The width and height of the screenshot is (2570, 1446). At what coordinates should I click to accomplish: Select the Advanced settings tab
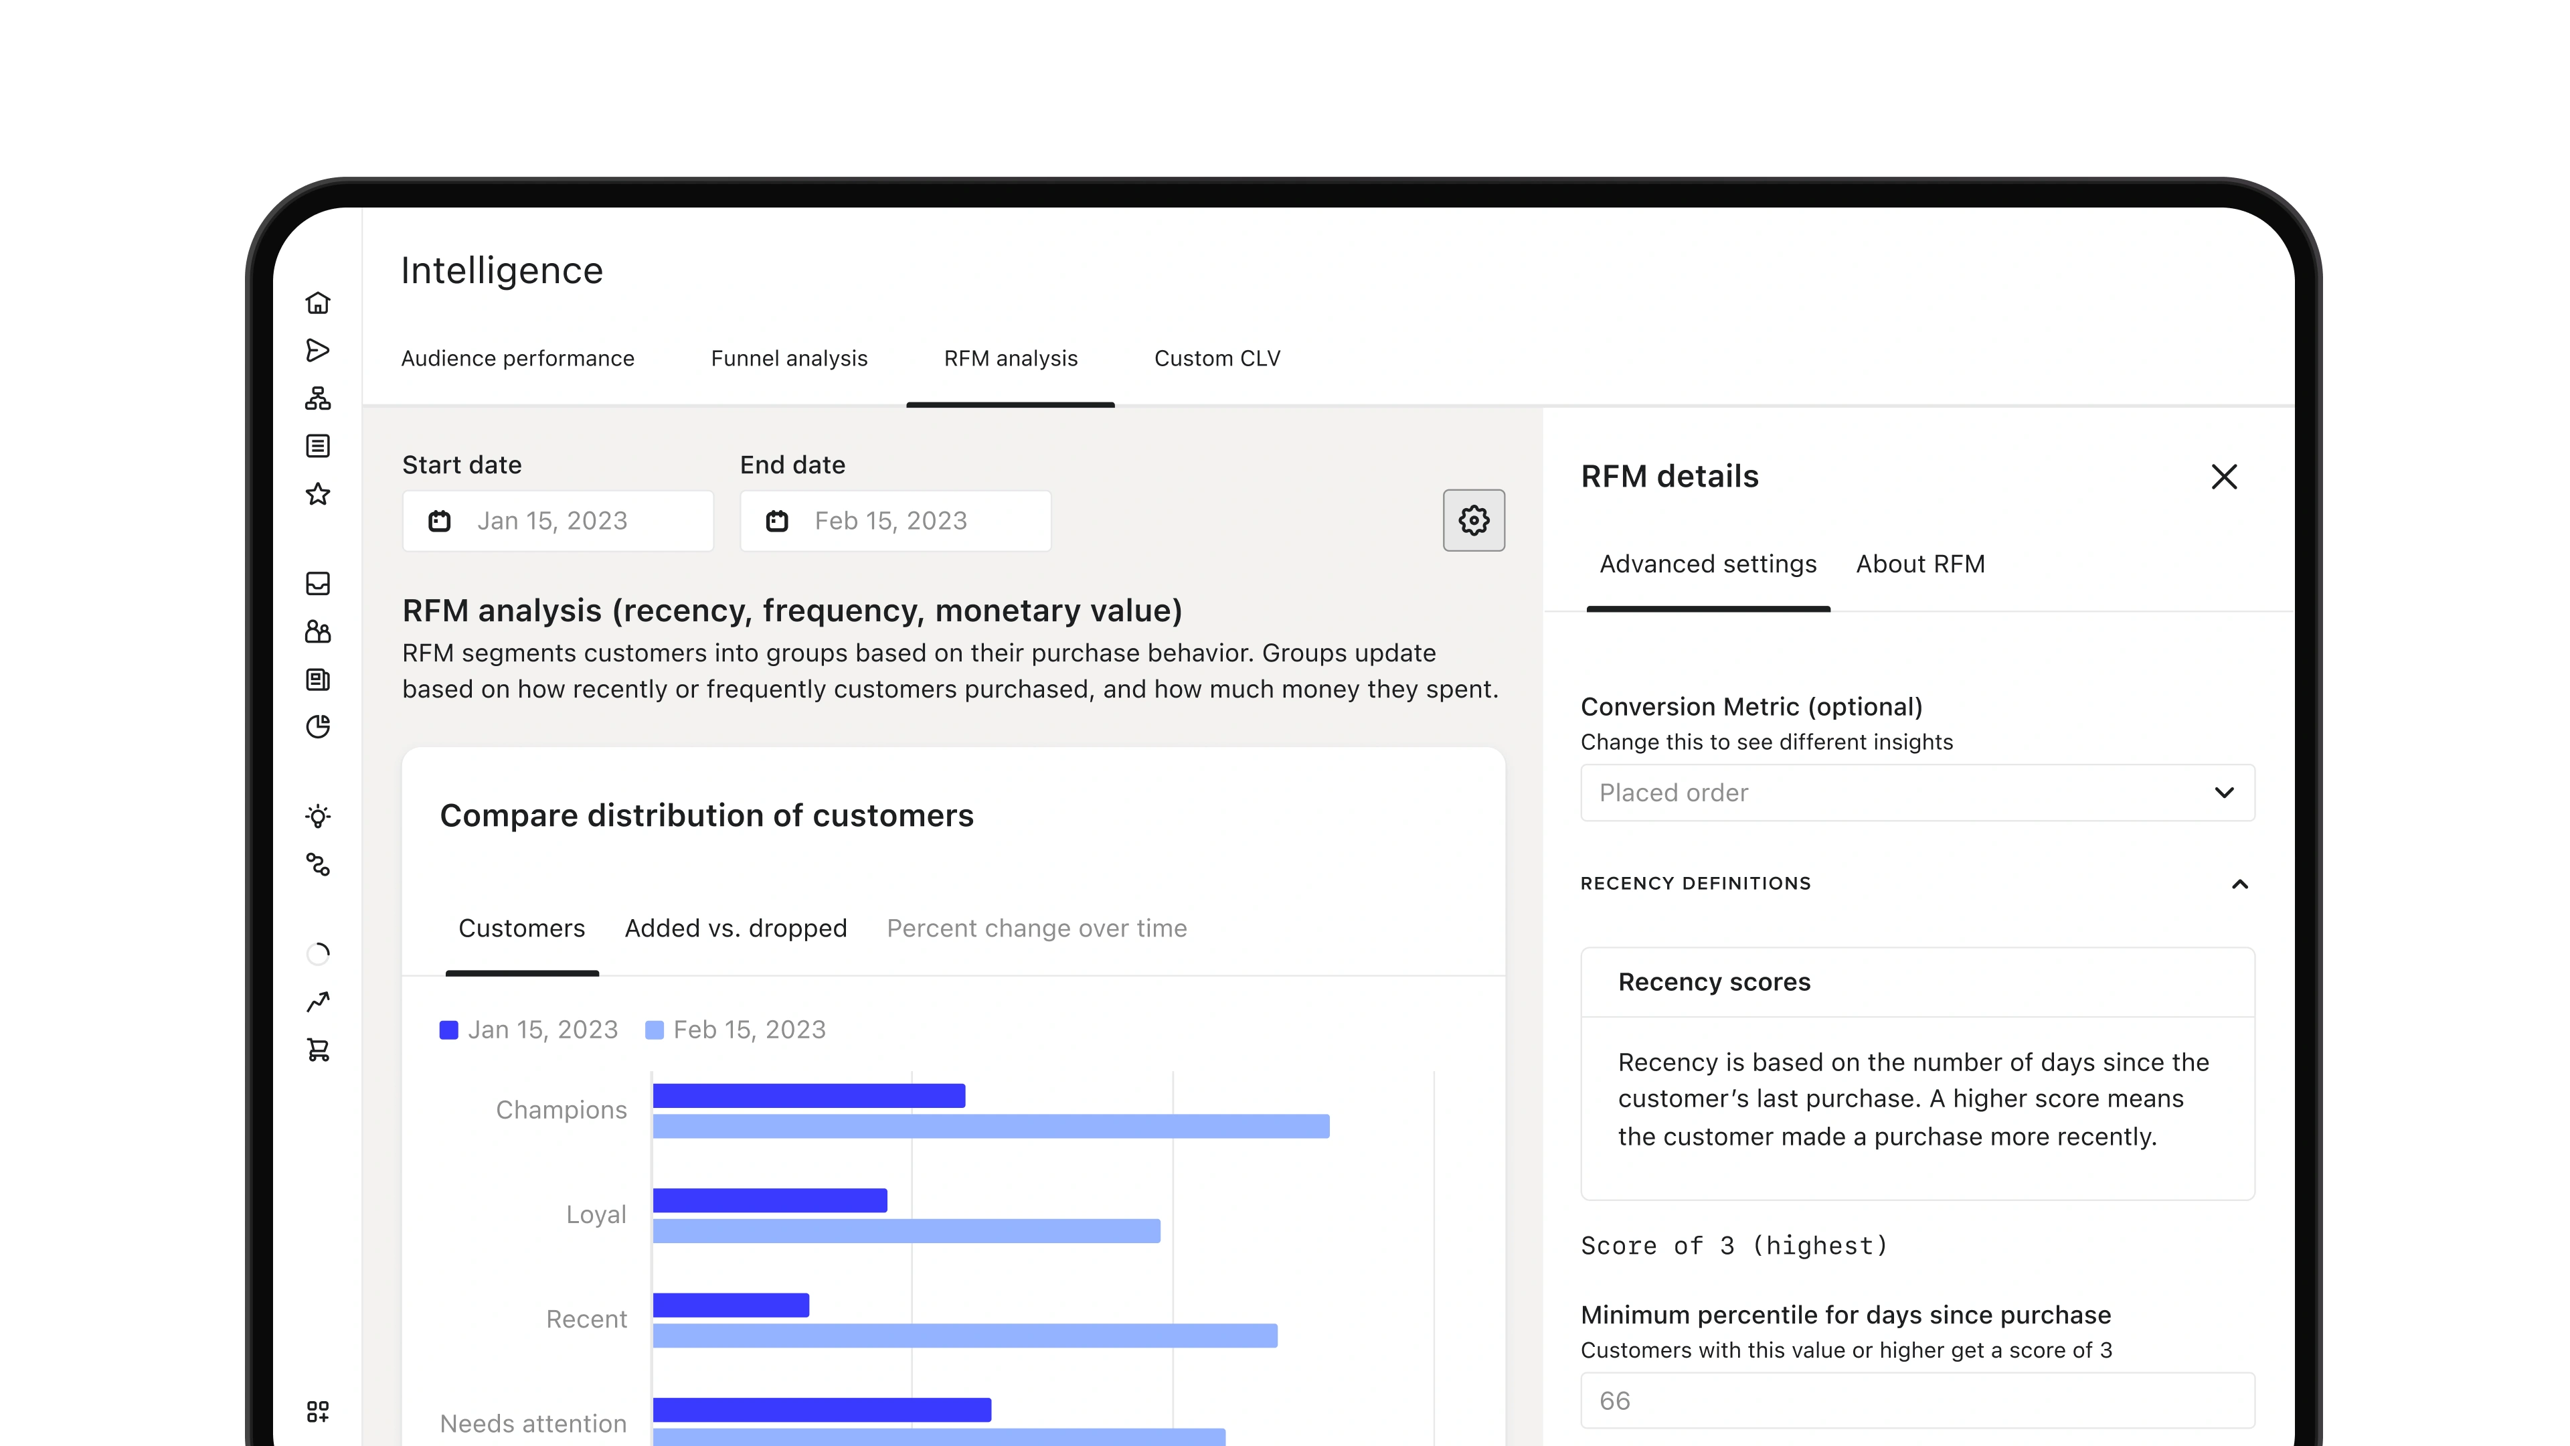point(1708,564)
